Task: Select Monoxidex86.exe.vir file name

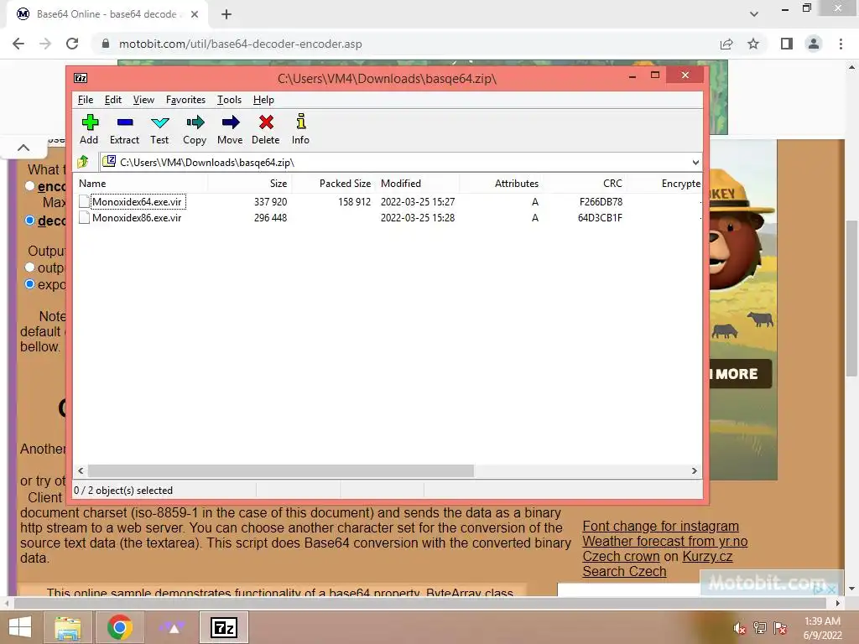Action: pyautogui.click(x=137, y=217)
